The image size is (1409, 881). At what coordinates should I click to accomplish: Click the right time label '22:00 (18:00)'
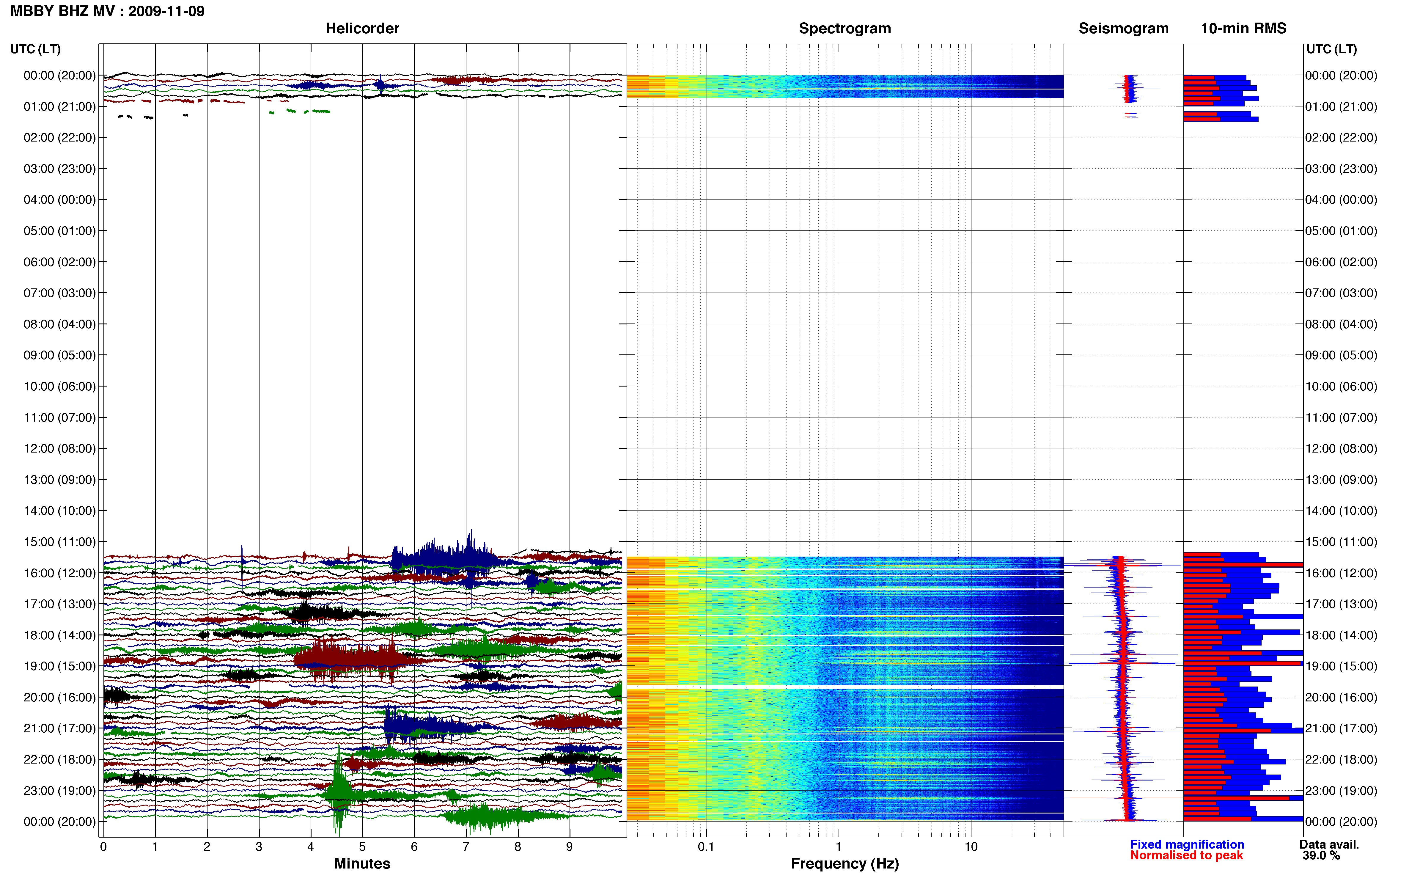[x=1341, y=760]
